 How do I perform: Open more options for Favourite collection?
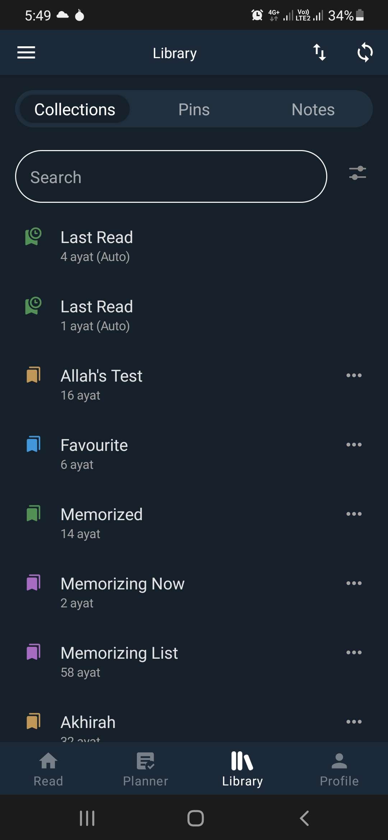[354, 445]
